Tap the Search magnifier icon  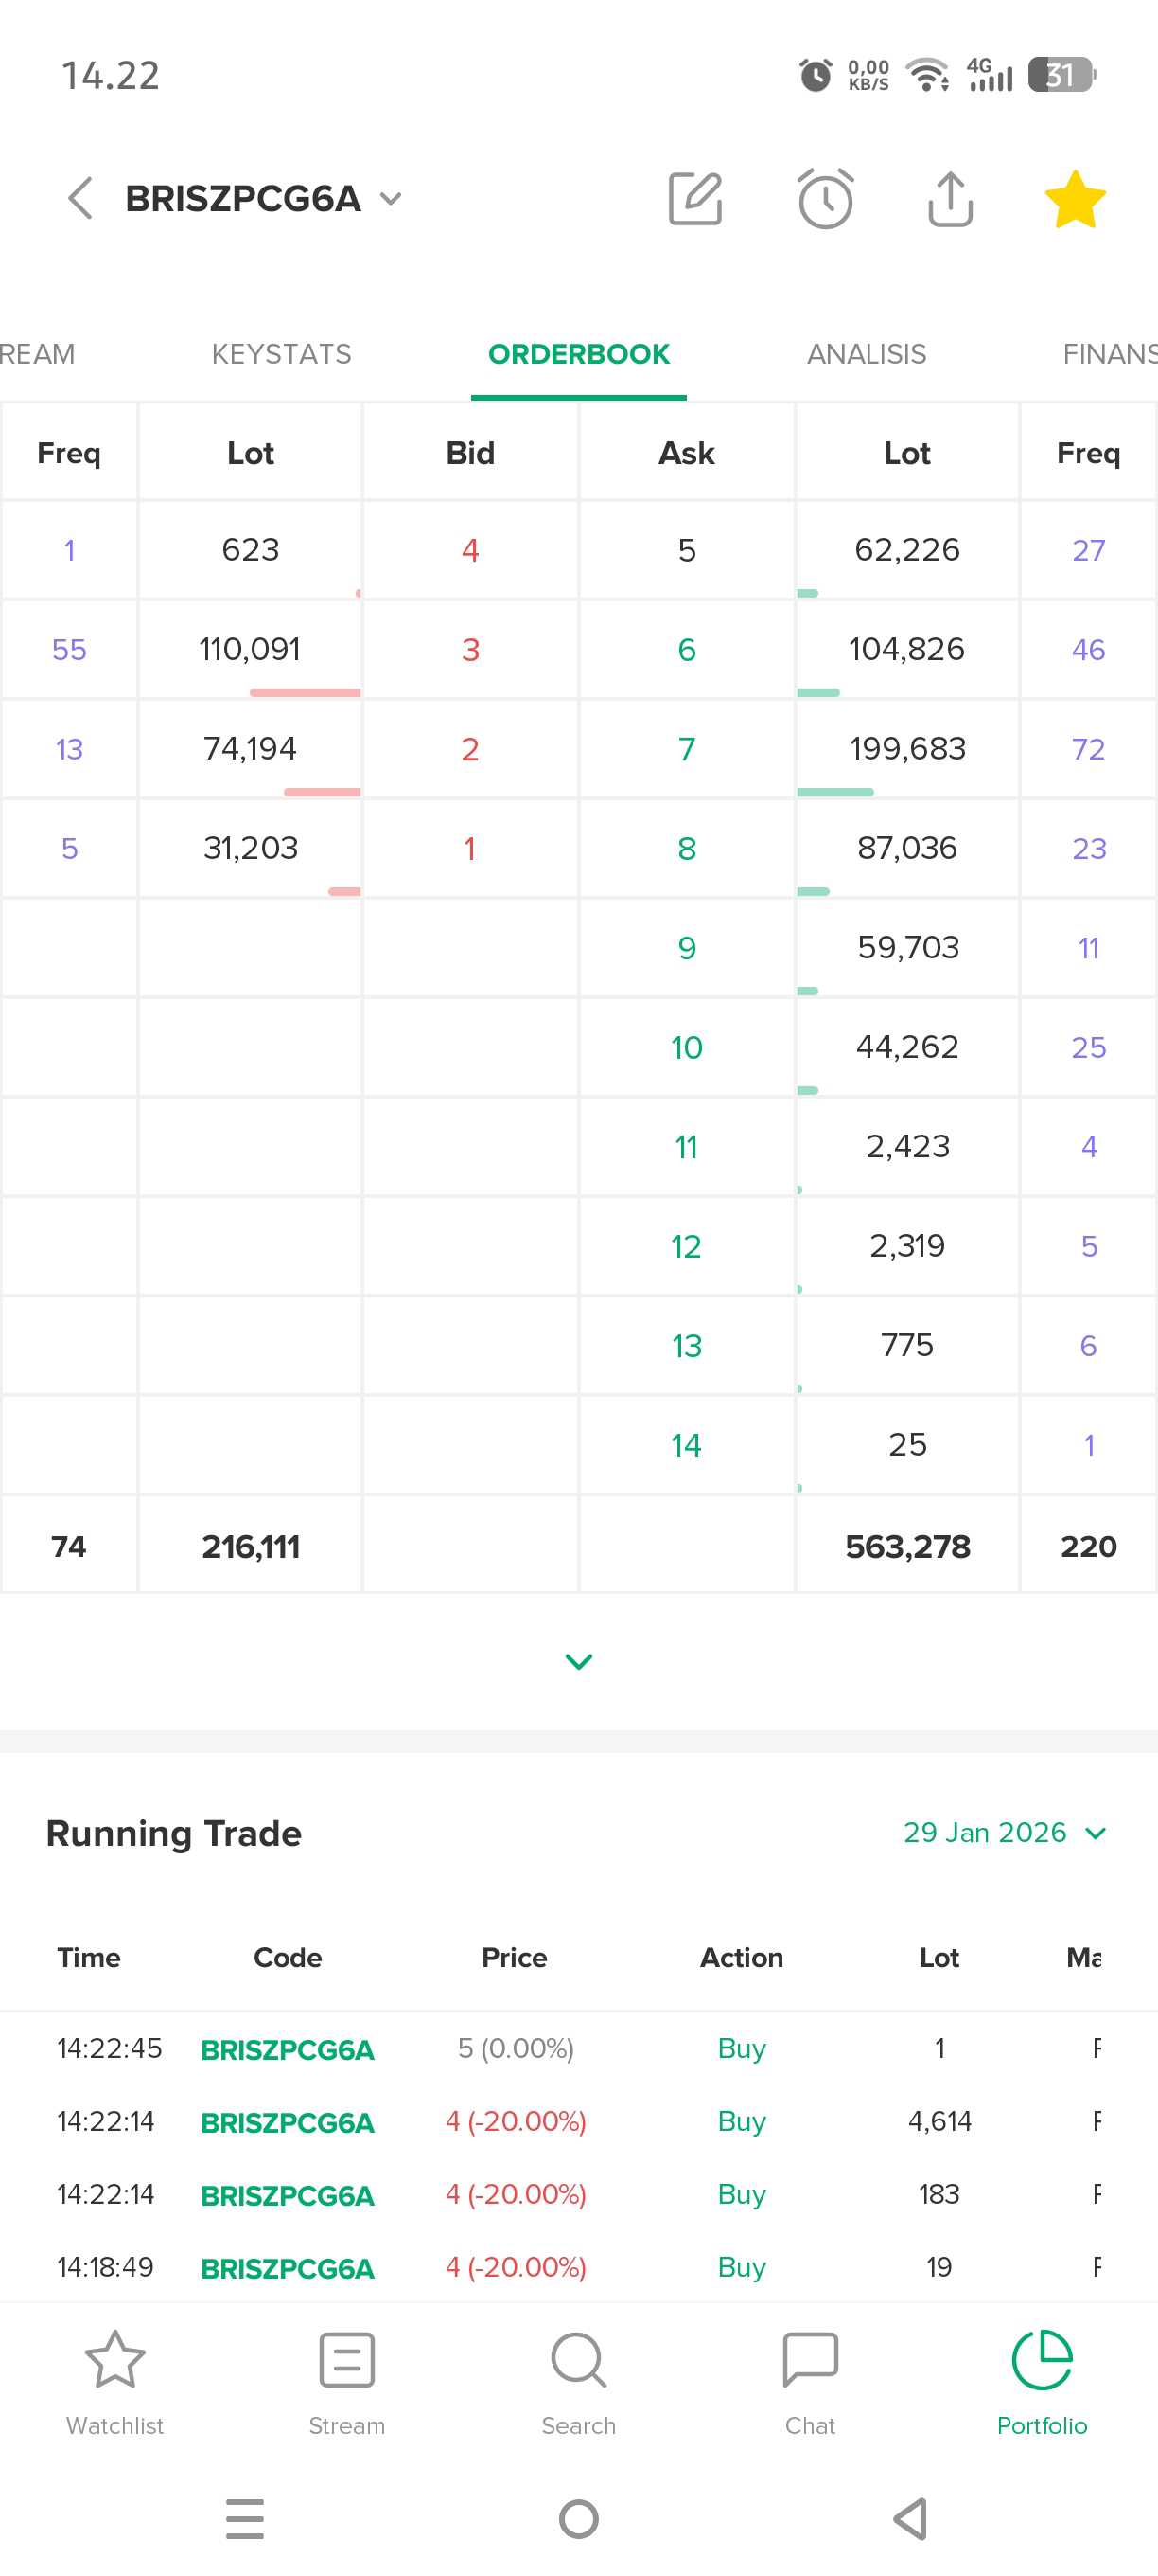click(578, 2381)
